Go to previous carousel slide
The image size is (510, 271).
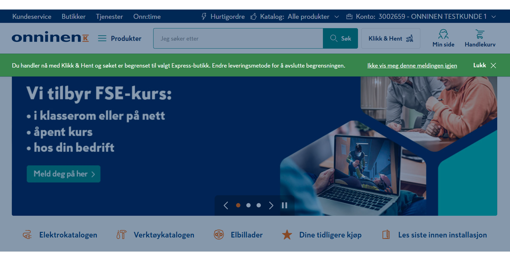click(226, 206)
